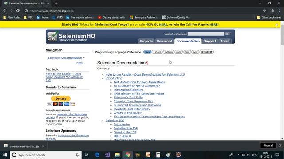Open the Other bookmarks folder
Screen dimensions: 284x159
coord(269,17)
